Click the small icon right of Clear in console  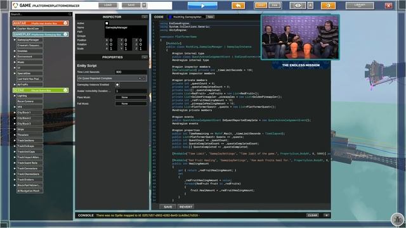tap(326, 215)
